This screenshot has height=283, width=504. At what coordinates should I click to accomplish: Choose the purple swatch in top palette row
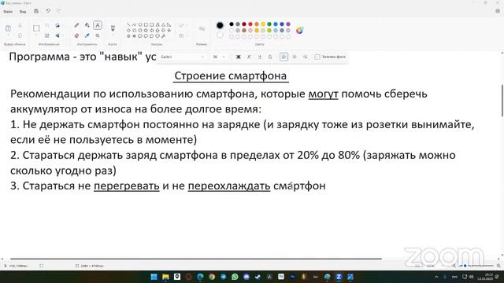pos(288,24)
